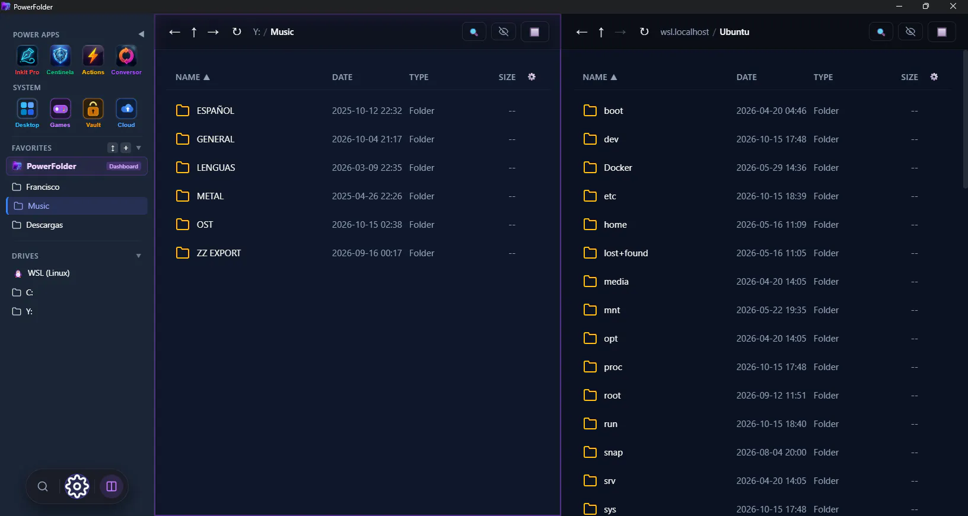The height and width of the screenshot is (516, 968).
Task: Go back in the Music pane
Action: [174, 32]
